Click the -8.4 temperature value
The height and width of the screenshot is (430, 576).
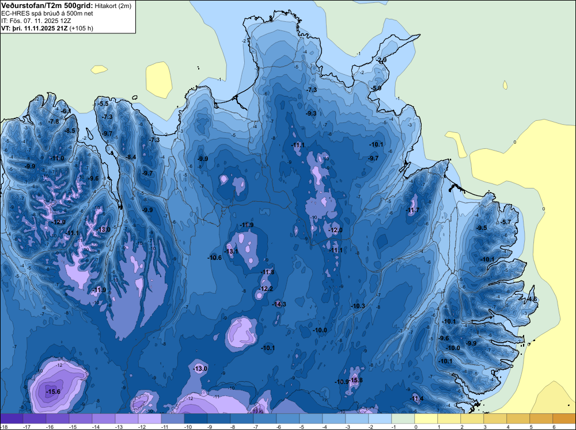[x=131, y=158]
